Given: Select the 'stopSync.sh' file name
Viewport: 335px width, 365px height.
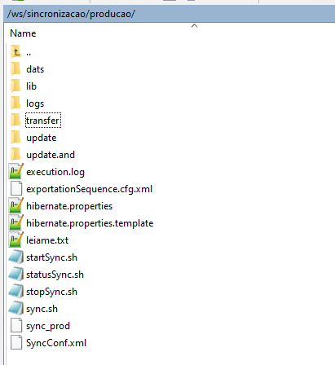Looking at the screenshot, I should point(51,292).
